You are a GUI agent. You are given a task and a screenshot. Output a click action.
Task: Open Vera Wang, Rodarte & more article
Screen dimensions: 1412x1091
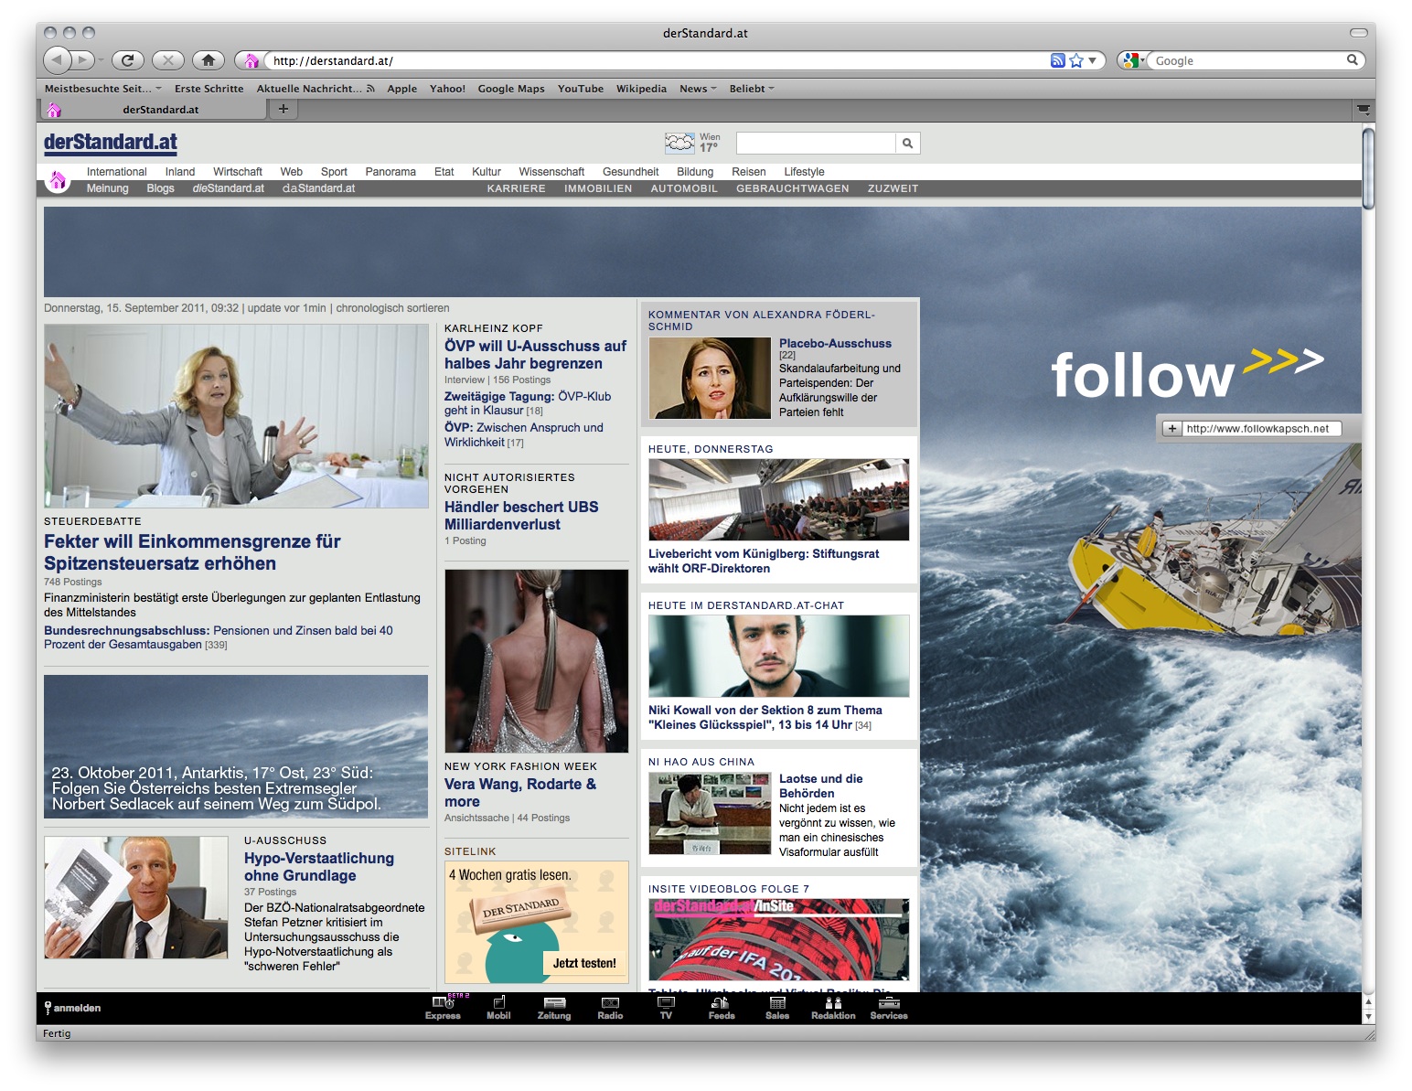(520, 793)
